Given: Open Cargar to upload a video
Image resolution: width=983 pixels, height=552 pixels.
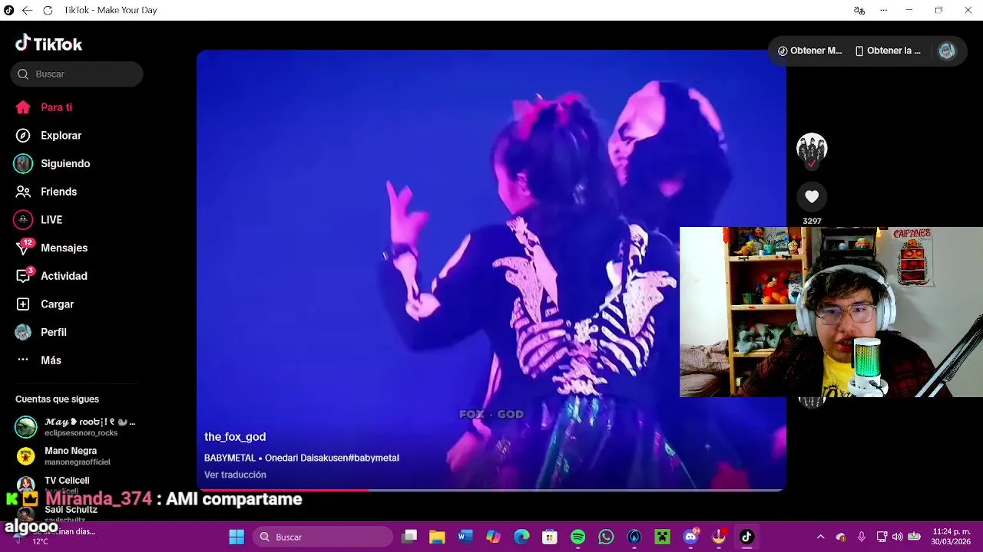Looking at the screenshot, I should pos(57,304).
